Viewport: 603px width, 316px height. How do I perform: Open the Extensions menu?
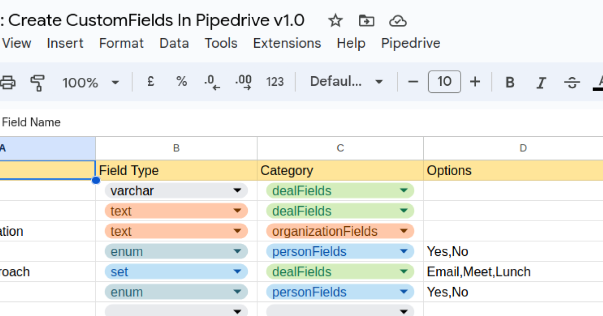point(287,44)
